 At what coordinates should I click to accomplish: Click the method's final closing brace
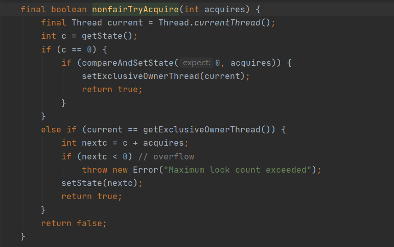click(23, 236)
